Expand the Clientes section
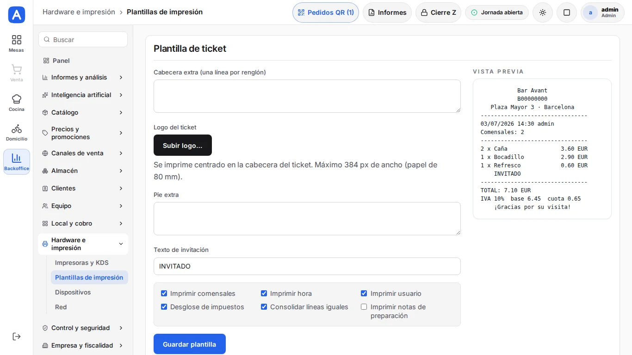This screenshot has height=355, width=632. (83, 188)
